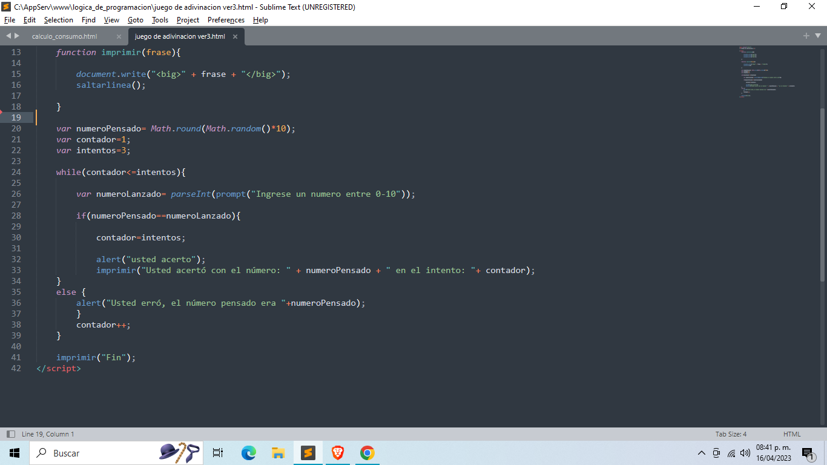Open the taskbar clock and date
The width and height of the screenshot is (827, 465).
pyautogui.click(x=774, y=453)
